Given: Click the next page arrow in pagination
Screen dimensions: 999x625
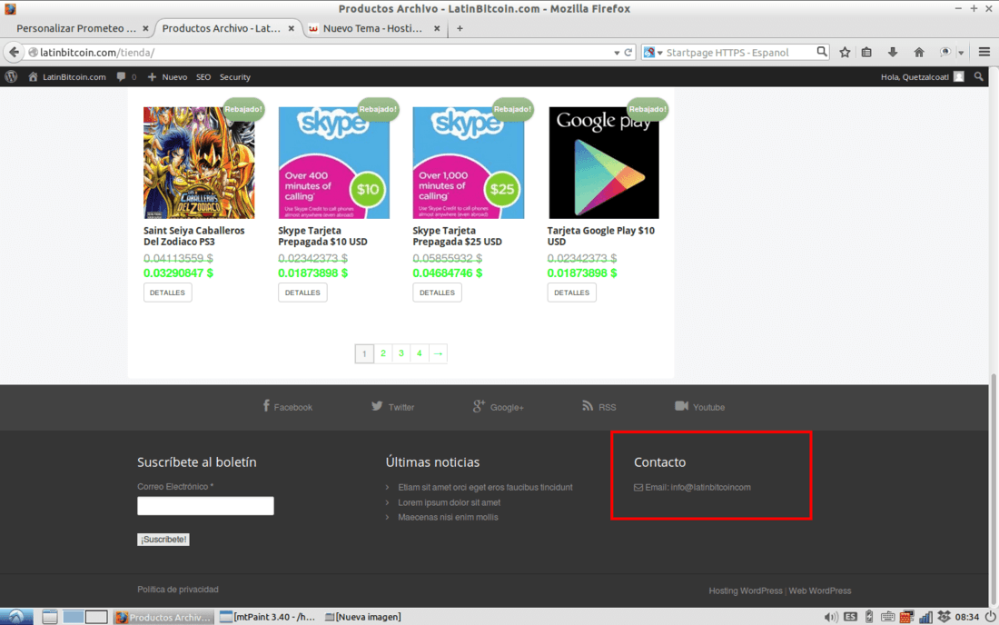Looking at the screenshot, I should 438,353.
